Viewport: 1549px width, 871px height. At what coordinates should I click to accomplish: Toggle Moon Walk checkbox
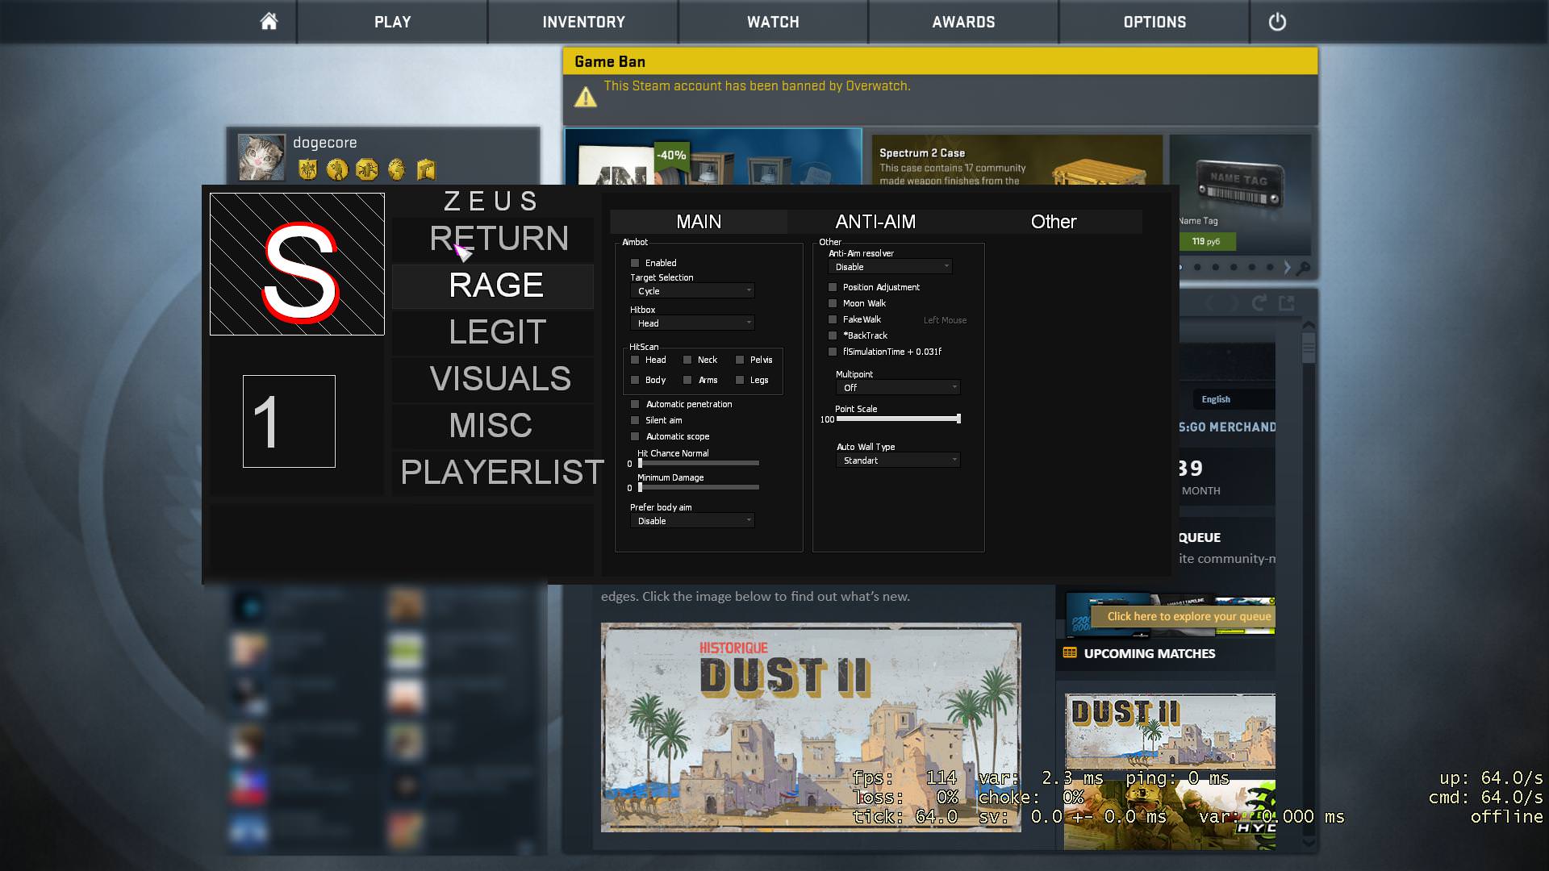pos(833,303)
